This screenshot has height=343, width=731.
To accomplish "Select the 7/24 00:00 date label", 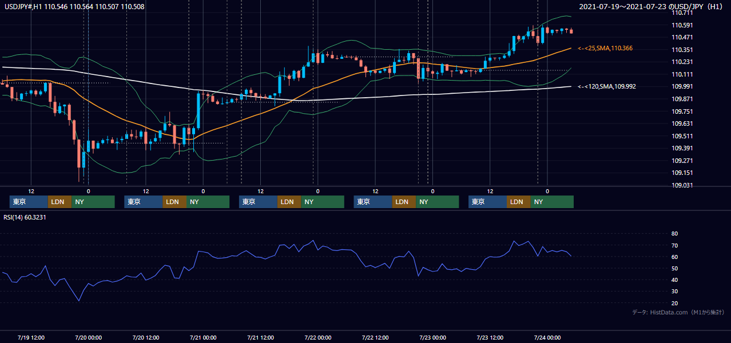I will point(547,337).
